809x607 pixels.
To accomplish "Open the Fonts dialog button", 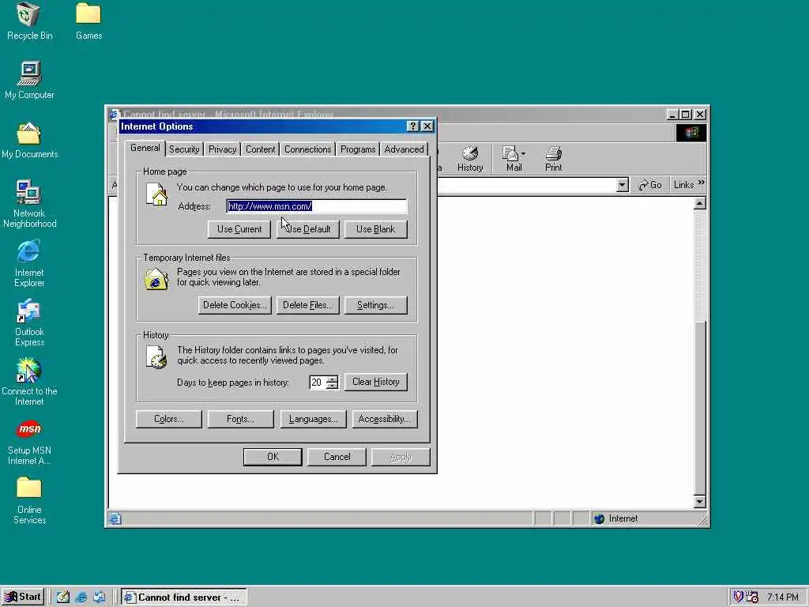I will tap(240, 419).
